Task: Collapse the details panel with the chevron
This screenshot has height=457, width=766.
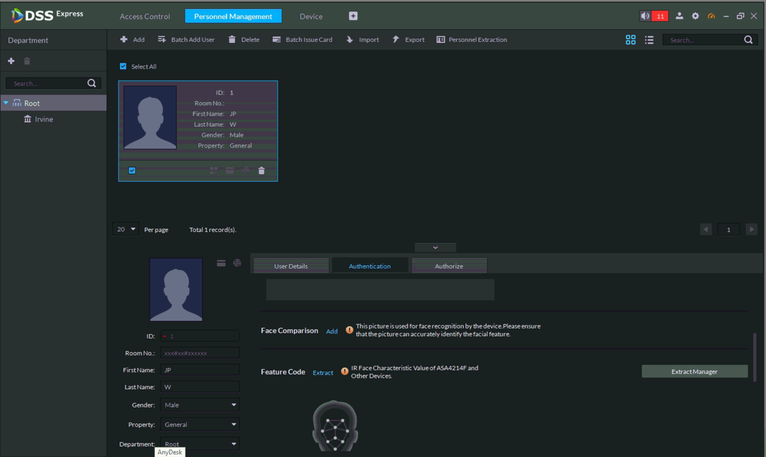Action: (x=435, y=247)
